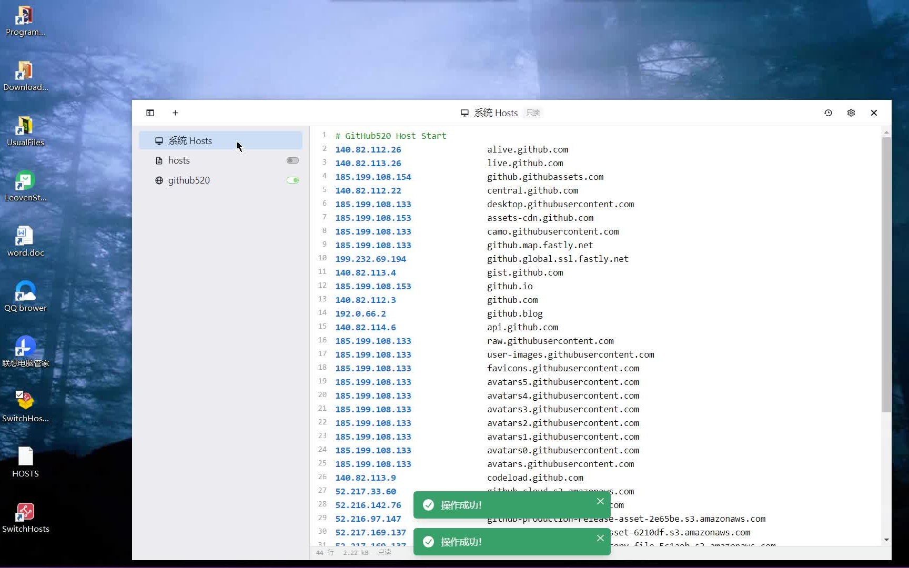909x568 pixels.
Task: Select github520 entry in sidebar
Action: pos(220,180)
